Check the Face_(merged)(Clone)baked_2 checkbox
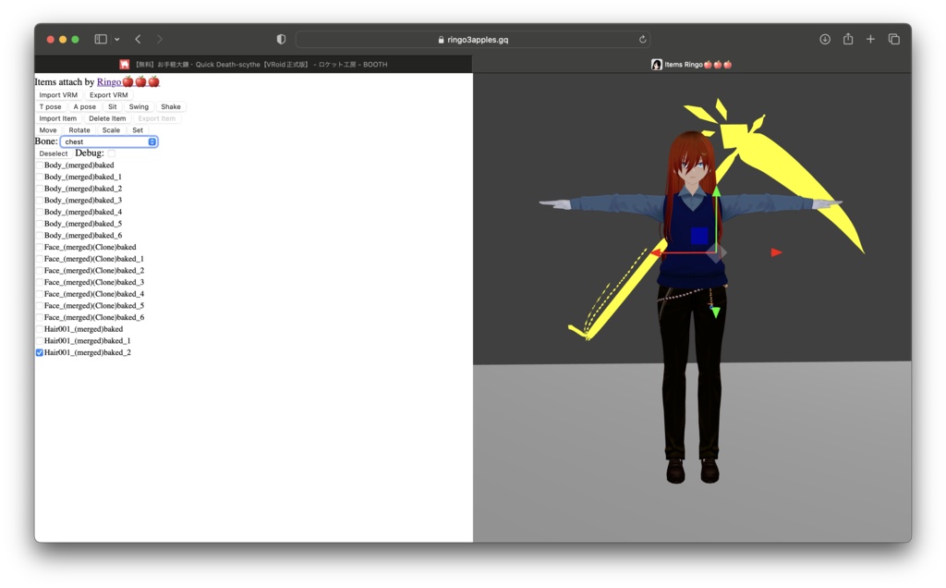The image size is (946, 588). 39,271
